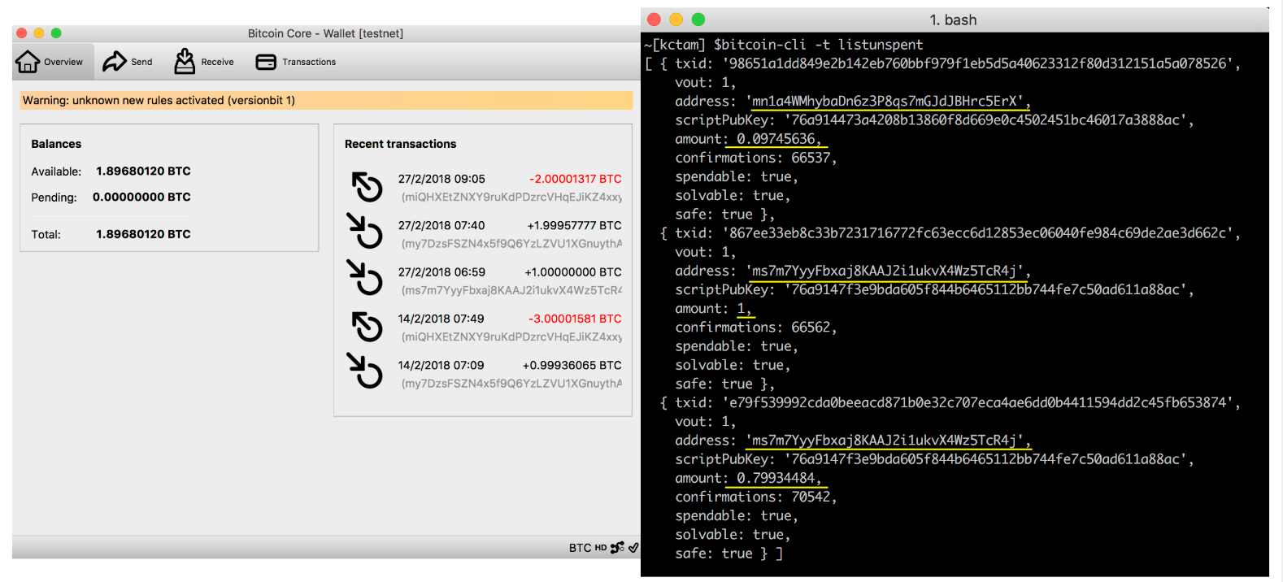
Task: Click the bash terminal window title
Action: tap(953, 20)
